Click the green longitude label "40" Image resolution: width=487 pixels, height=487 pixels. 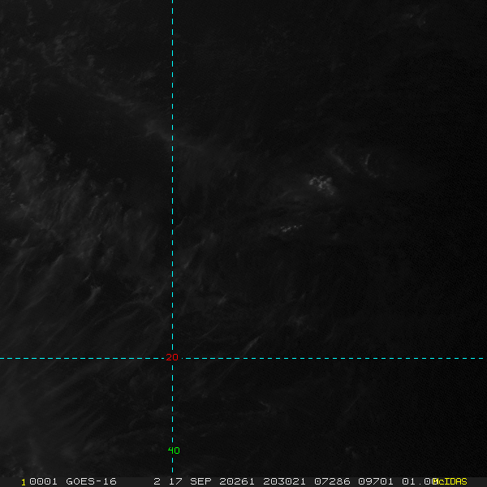point(174,450)
